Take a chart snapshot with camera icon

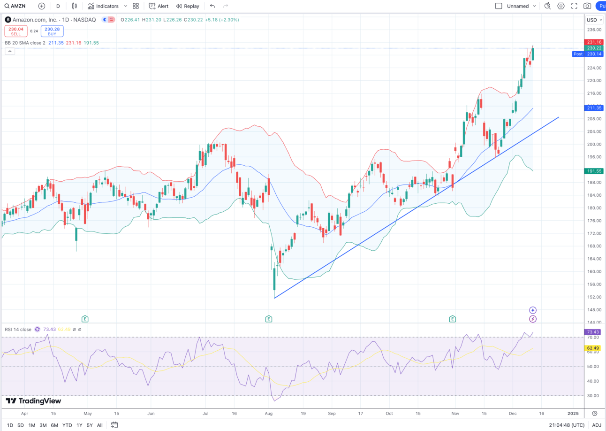point(587,6)
